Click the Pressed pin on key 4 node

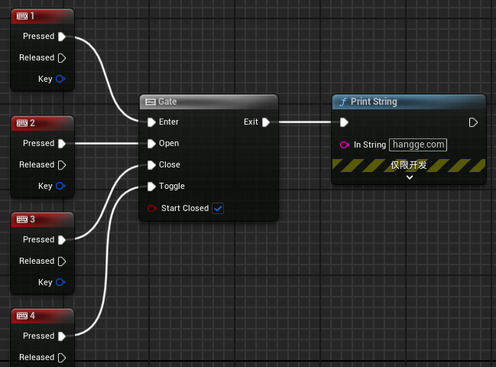click(x=62, y=336)
